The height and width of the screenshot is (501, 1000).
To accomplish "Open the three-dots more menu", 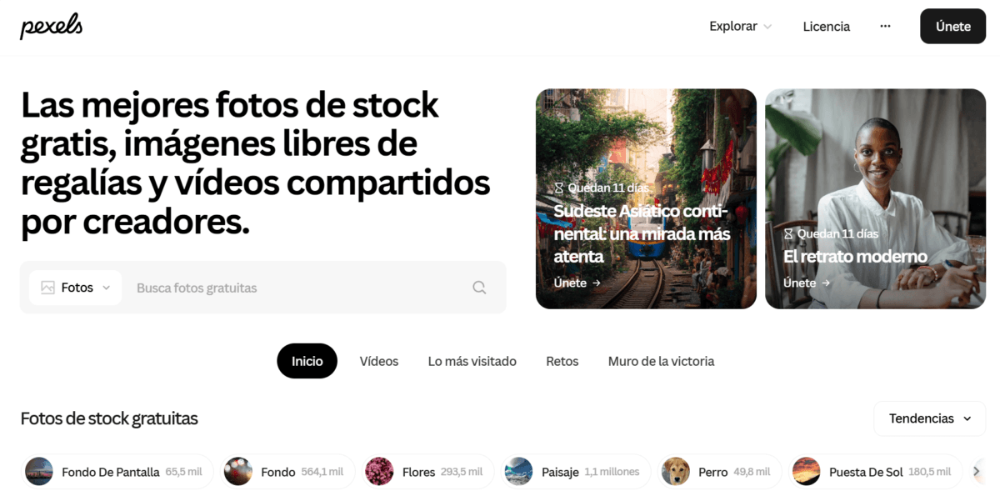I will pos(885,27).
